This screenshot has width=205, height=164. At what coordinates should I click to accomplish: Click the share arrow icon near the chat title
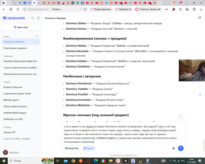tap(200, 18)
